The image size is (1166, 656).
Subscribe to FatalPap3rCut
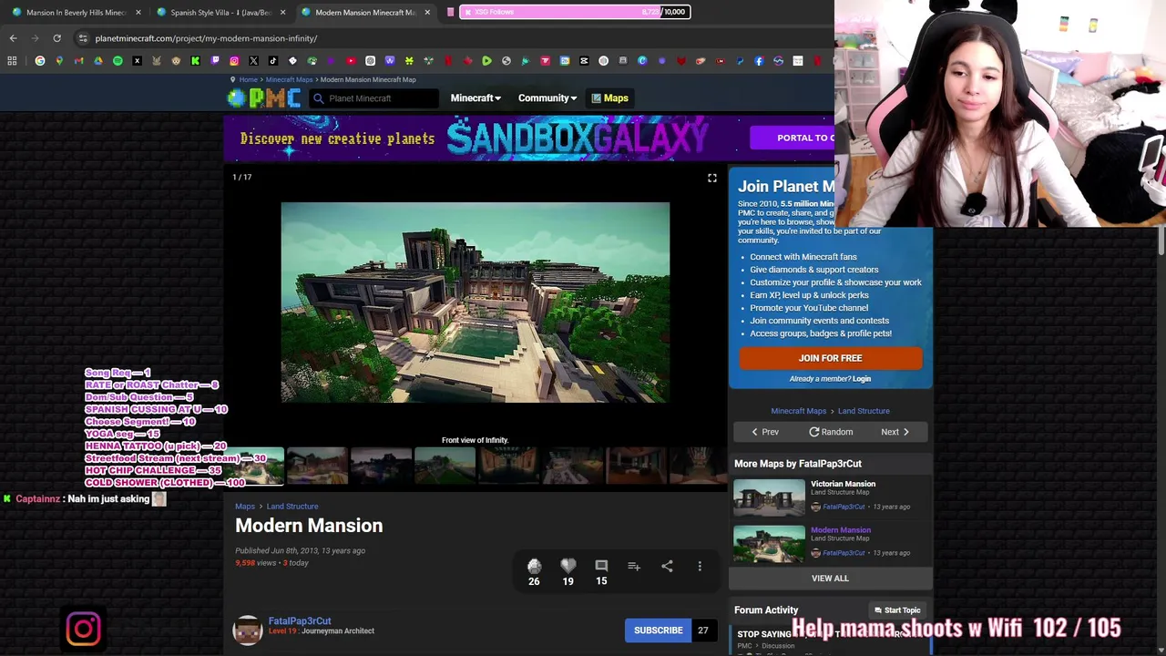point(658,630)
